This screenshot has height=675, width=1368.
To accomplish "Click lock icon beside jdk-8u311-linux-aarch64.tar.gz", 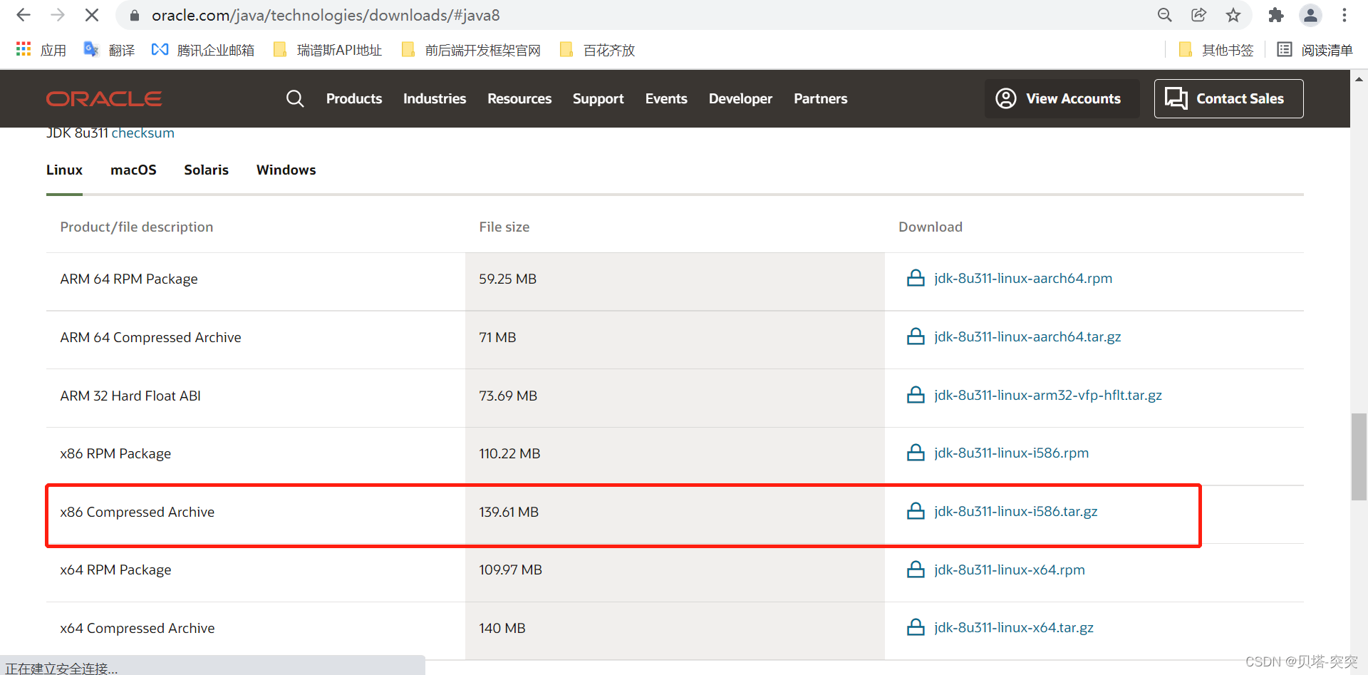I will (916, 336).
